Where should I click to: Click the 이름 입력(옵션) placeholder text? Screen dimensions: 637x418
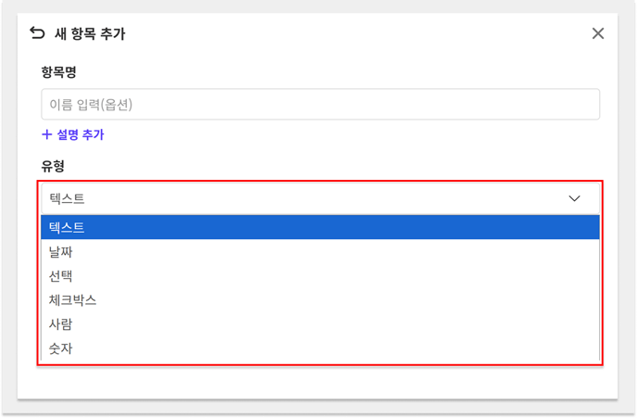pyautogui.click(x=91, y=105)
